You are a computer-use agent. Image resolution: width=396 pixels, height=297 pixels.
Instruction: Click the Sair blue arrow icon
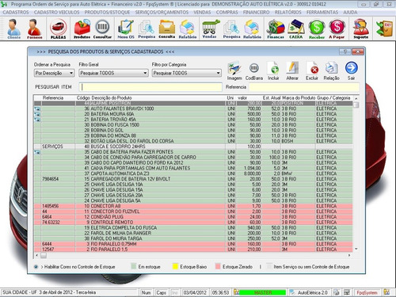[x=352, y=71]
